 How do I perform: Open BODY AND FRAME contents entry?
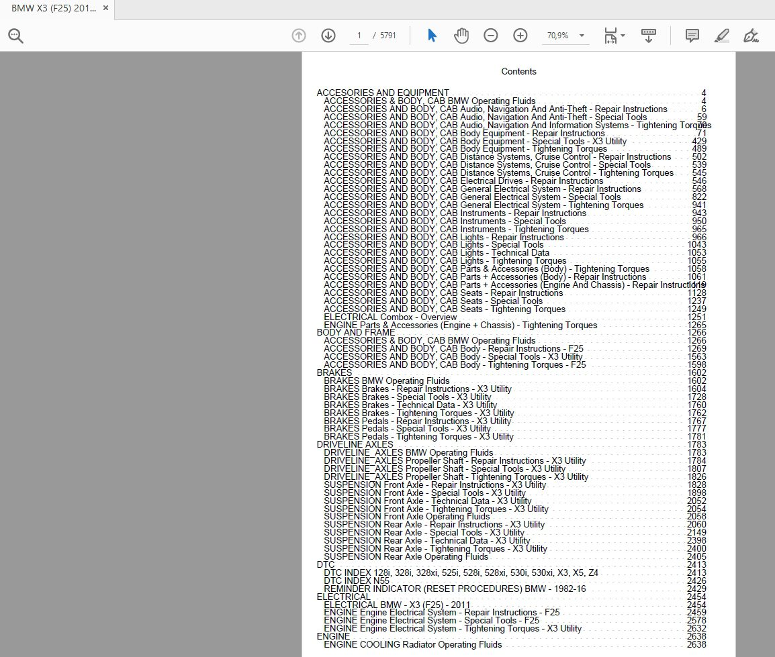(x=356, y=332)
